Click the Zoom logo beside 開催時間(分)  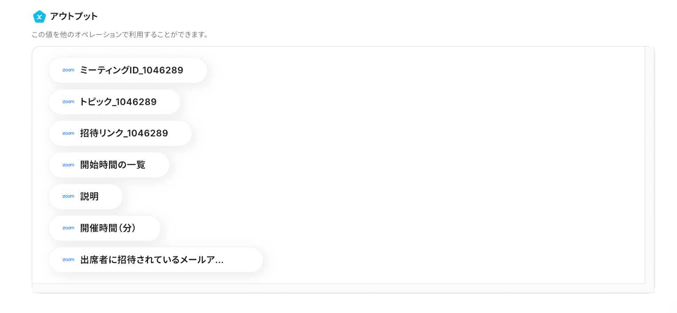pos(68,228)
